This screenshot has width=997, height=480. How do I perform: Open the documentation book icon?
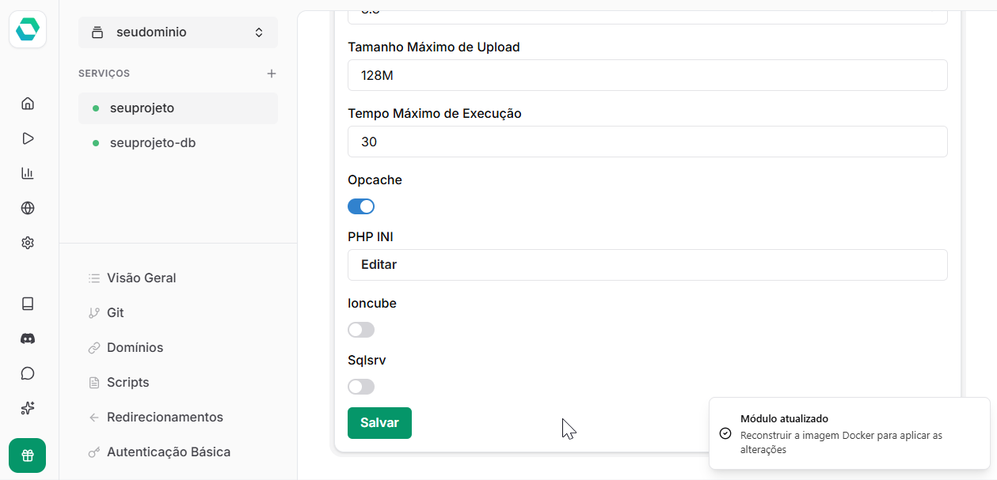coord(27,303)
